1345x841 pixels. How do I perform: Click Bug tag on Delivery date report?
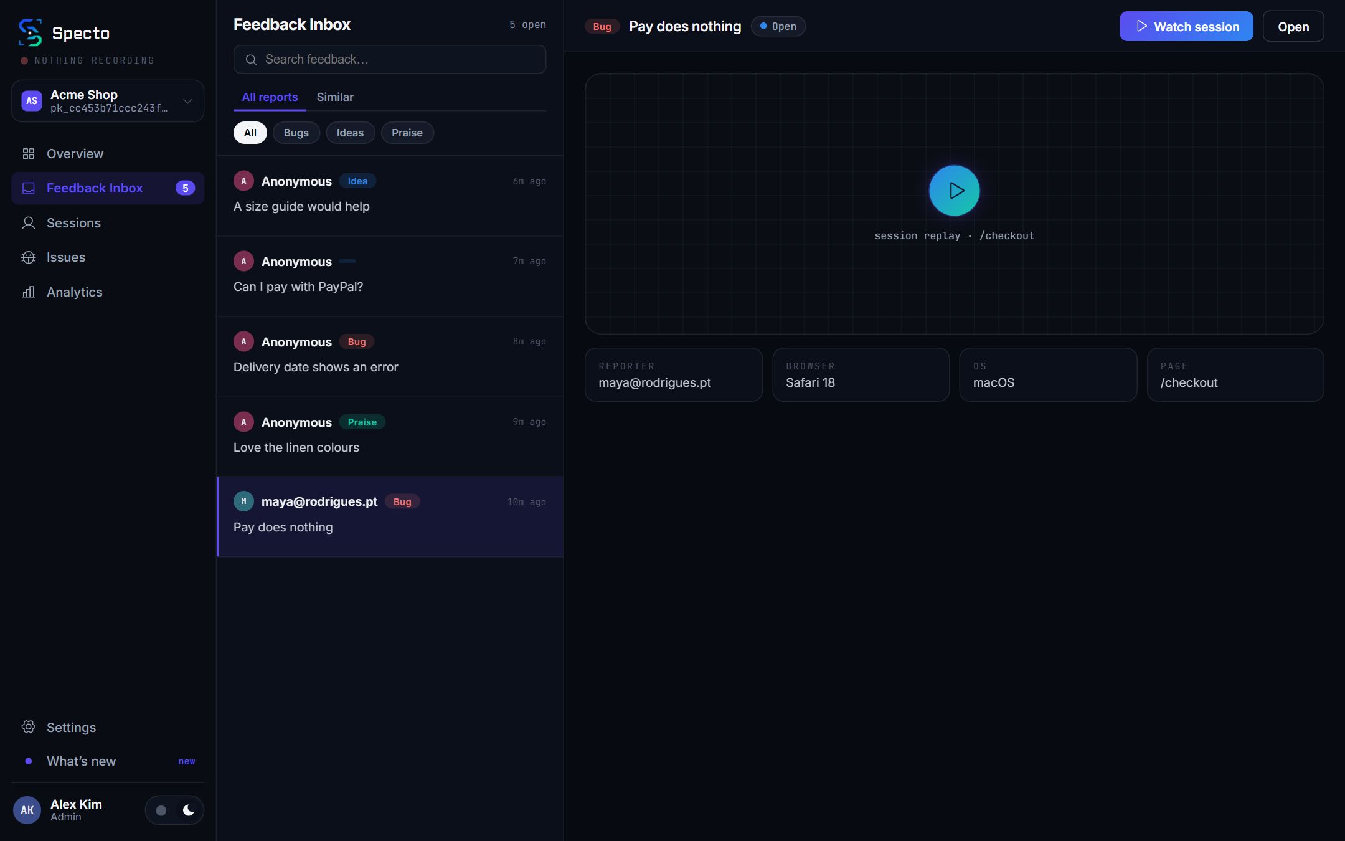pos(357,342)
